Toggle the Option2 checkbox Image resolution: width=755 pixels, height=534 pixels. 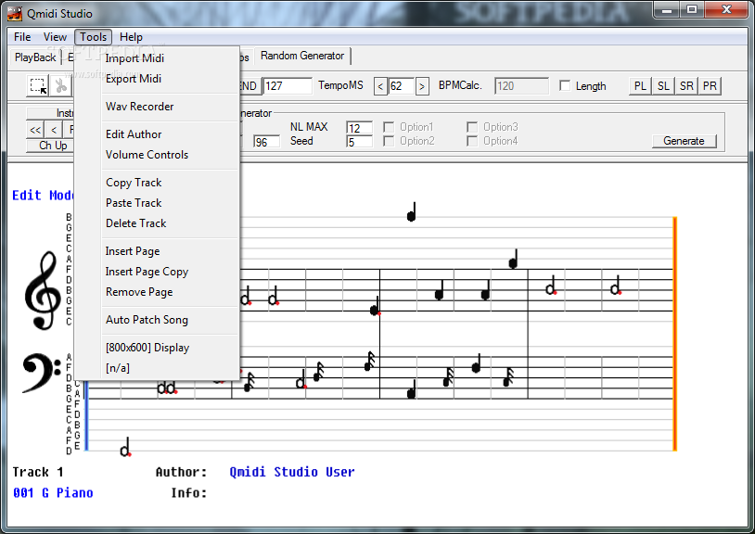tap(389, 141)
